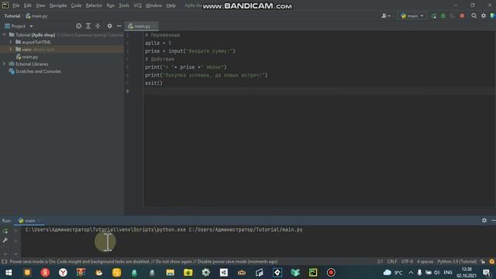Click the Select Opened File locate icon
This screenshot has height=279, width=496.
78,26
